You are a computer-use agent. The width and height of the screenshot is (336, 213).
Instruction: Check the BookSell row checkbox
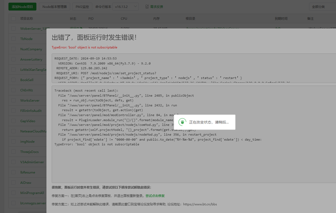coord(13,80)
